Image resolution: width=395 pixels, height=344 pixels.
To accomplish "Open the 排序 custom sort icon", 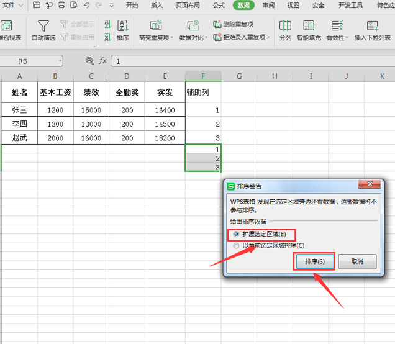I will tap(123, 25).
